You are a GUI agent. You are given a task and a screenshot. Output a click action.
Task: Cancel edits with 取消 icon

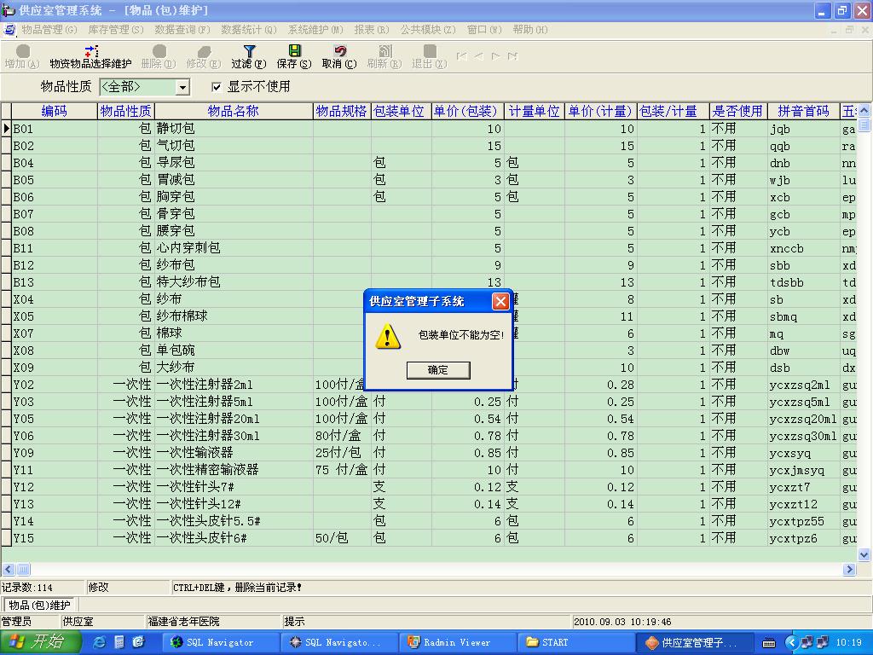(339, 57)
